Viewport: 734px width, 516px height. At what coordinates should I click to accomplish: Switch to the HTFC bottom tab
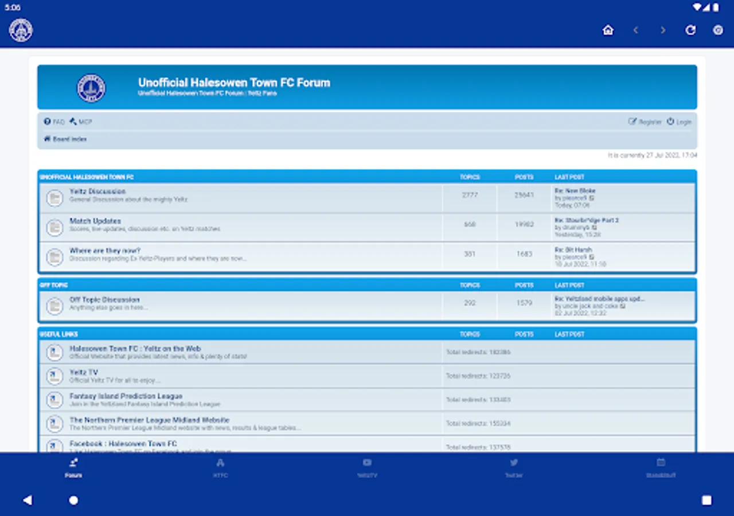220,468
